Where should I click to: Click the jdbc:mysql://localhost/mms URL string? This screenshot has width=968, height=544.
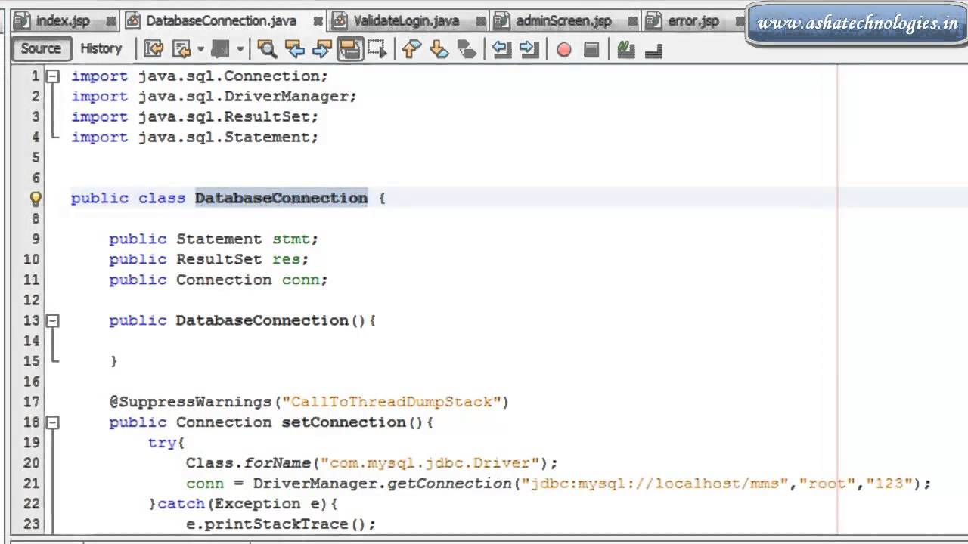click(x=655, y=484)
